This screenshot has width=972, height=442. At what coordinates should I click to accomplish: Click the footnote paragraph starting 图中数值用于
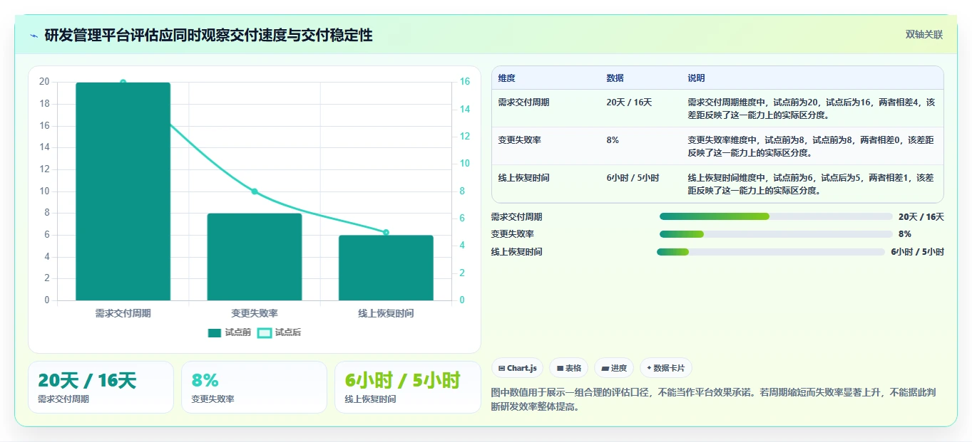pos(714,399)
